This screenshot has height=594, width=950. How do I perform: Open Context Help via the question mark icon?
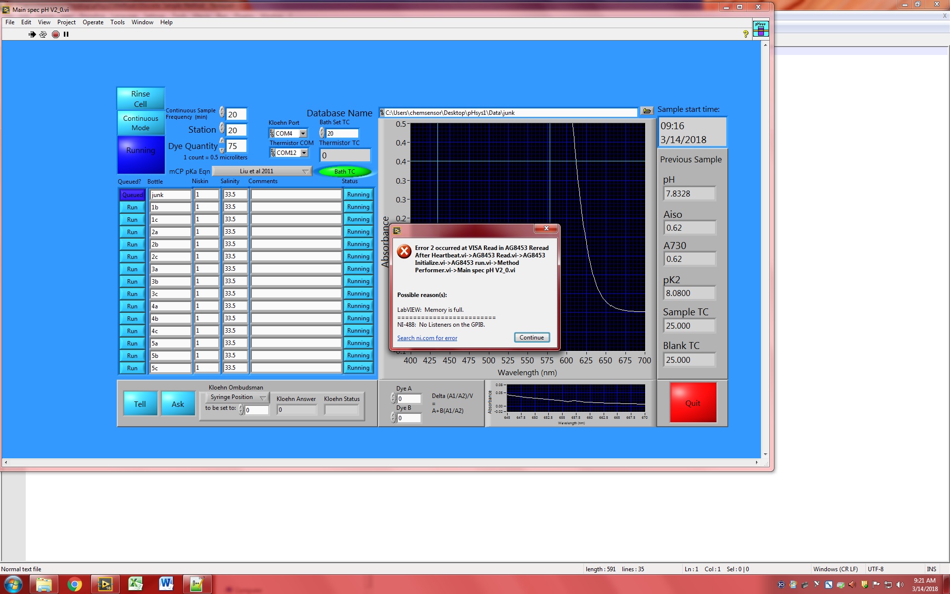pos(746,34)
